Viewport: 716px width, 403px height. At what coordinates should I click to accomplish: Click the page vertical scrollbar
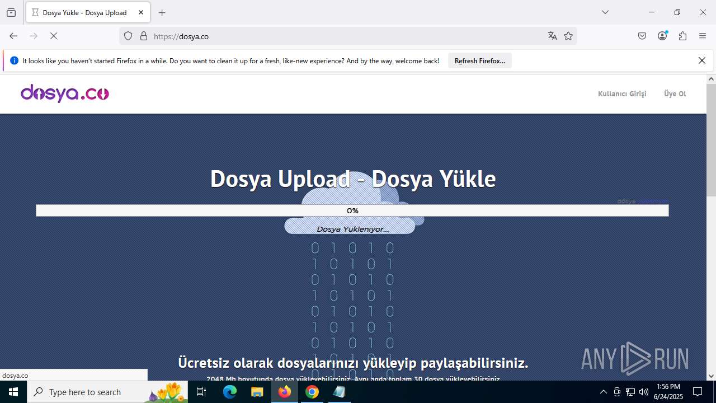[711, 140]
